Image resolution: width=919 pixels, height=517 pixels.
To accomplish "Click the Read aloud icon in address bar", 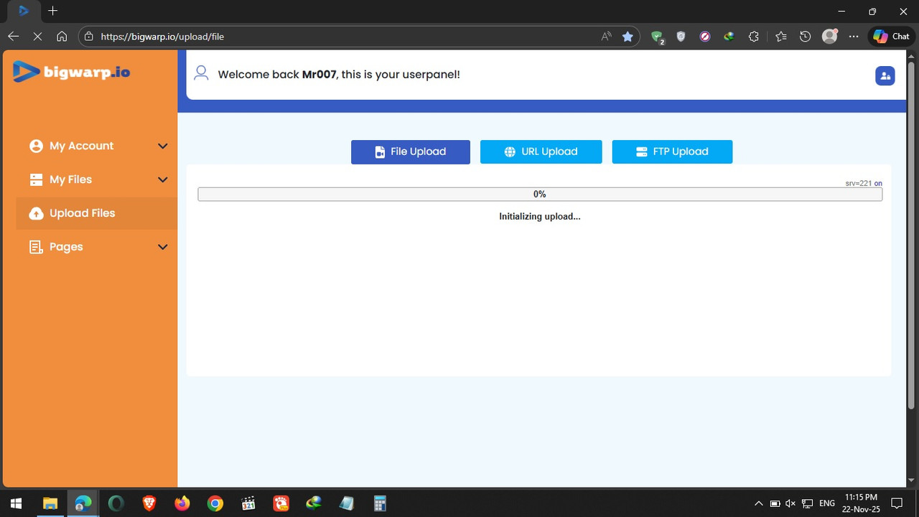I will point(607,36).
